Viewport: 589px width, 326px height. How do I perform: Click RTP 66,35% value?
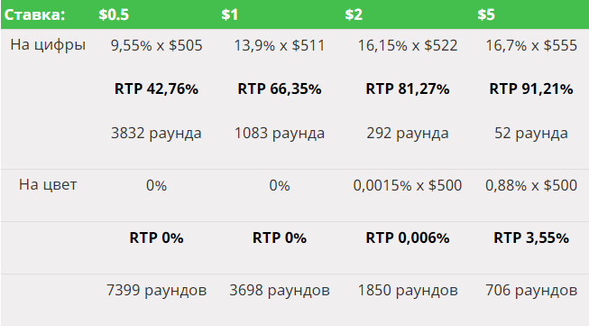280,89
